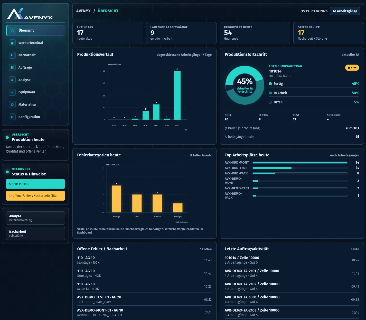
Task: Click the LIVE status badge
Action: (x=352, y=68)
